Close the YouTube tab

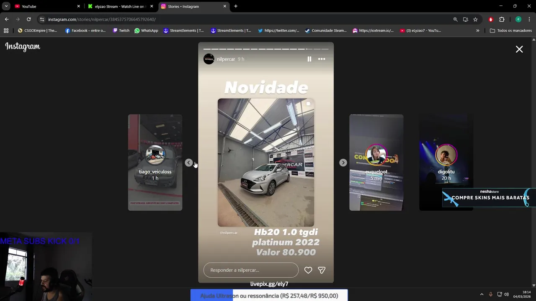tap(78, 6)
